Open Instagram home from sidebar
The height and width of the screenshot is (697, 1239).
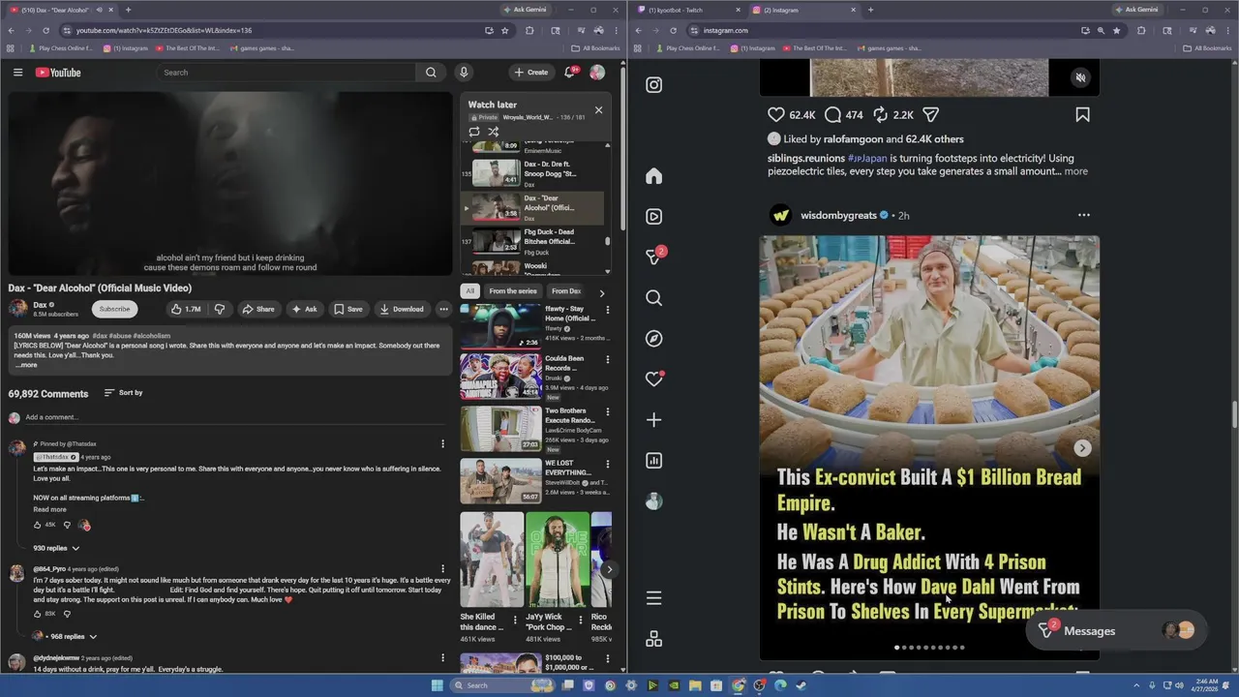click(x=654, y=176)
